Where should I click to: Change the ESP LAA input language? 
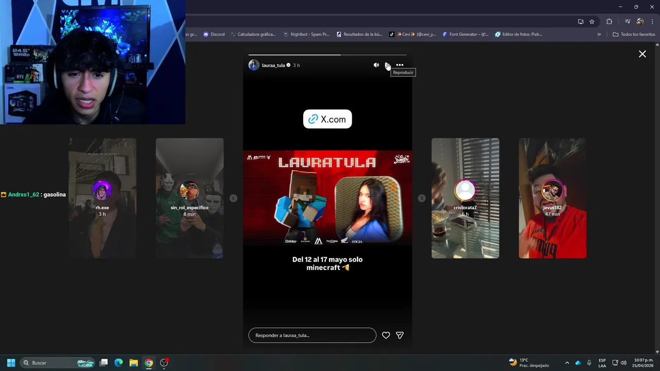coord(602,363)
